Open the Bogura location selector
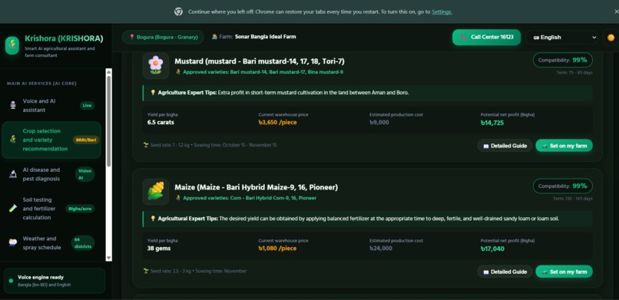Screen dimensions: 619x300 pyautogui.click(x=163, y=37)
